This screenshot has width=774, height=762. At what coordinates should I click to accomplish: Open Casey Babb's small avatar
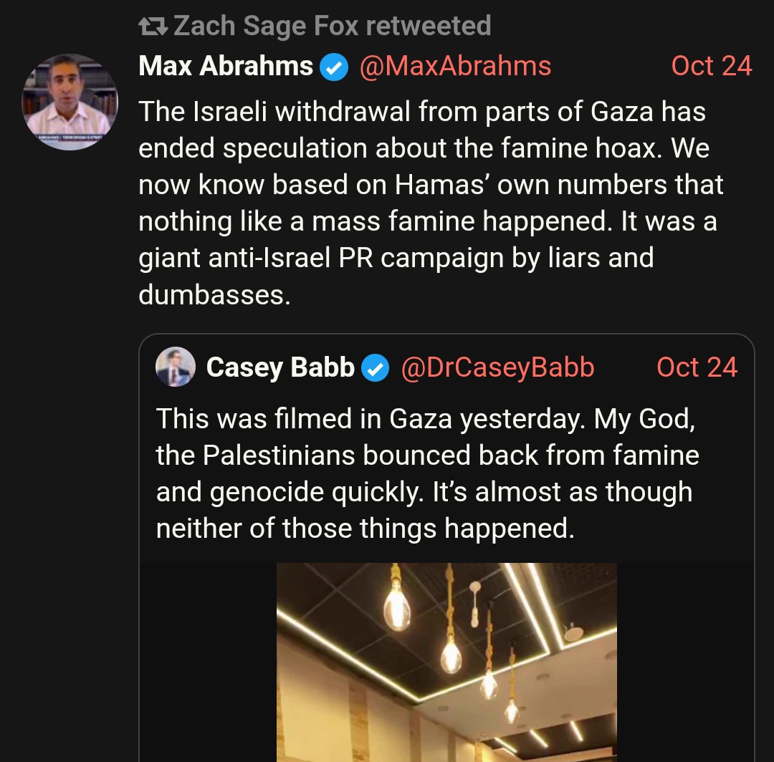point(176,367)
